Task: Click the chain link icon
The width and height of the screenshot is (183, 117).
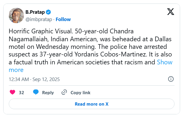Action: tap(64, 92)
